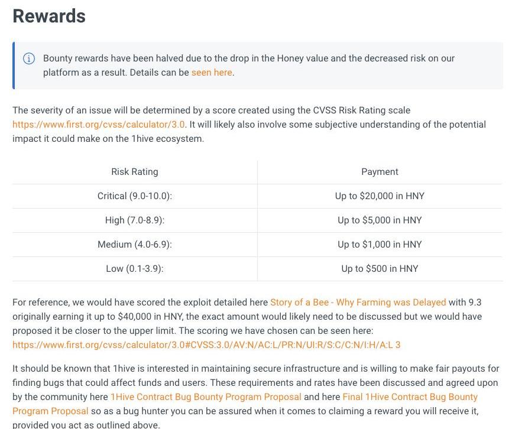Viewport: 512px width, 429px height.
Task: Click the 'Up to $20,000 in HNY' cell
Action: tap(380, 196)
